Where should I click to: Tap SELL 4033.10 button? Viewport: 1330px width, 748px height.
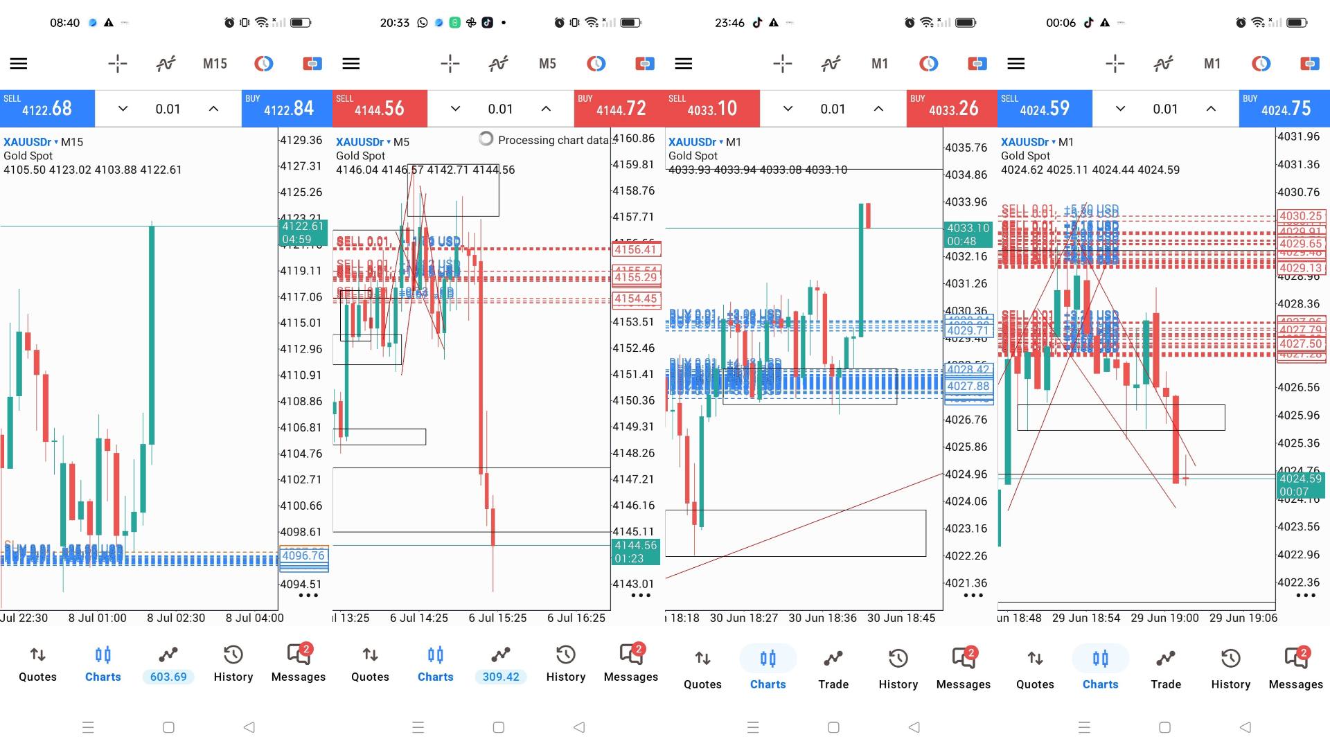coord(712,108)
